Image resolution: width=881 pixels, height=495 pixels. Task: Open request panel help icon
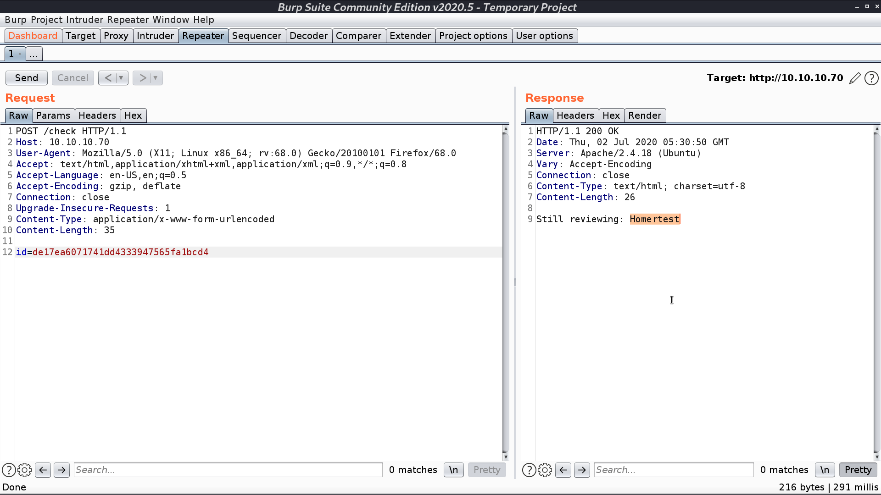pyautogui.click(x=9, y=470)
